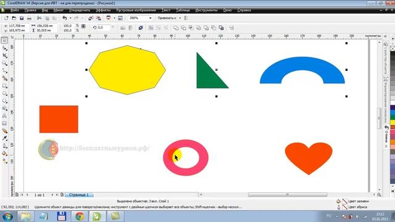Select the Crop tool
The image size is (395, 222).
click(x=4, y=55)
